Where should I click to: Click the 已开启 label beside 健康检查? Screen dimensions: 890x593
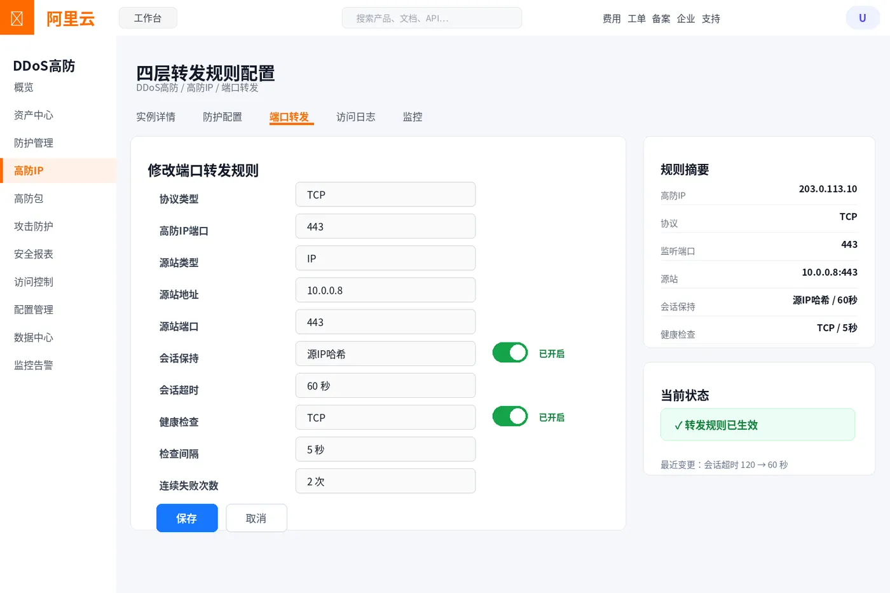[552, 417]
